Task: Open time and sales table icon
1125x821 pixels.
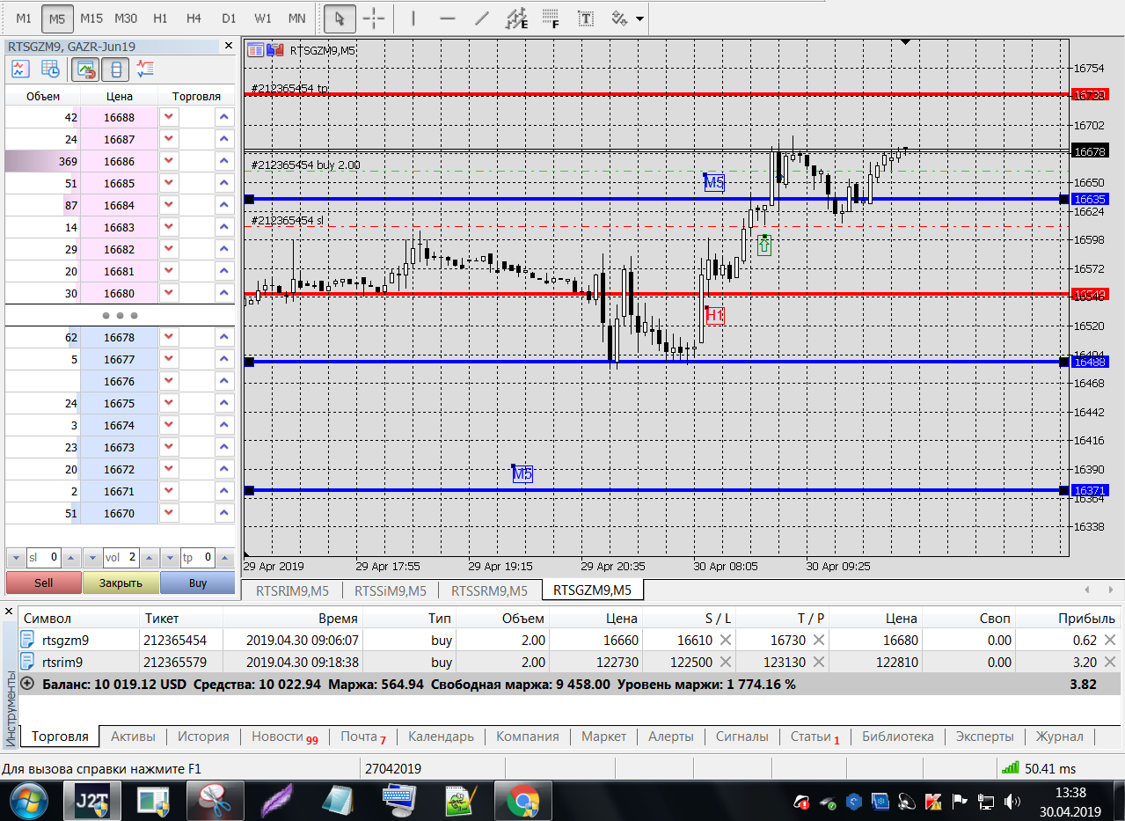Action: tap(50, 69)
